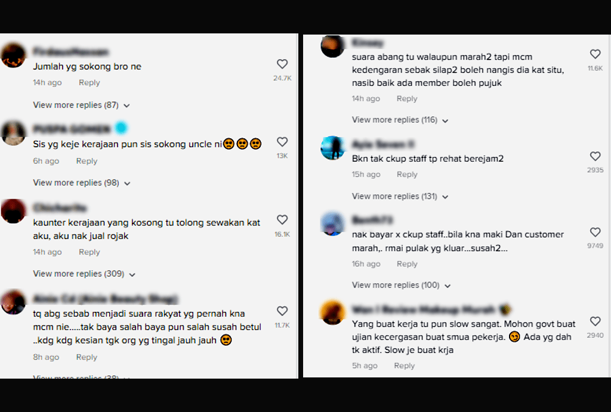This screenshot has height=412, width=611.
Task: Heart the 'Bkn tak ckup staff' comment
Action: (x=595, y=156)
